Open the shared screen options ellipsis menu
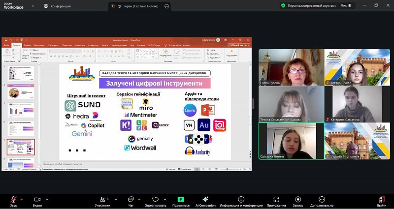Viewport: 394px width, 209px height. [x=166, y=6]
